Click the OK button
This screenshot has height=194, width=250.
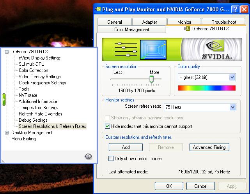coord(169,186)
